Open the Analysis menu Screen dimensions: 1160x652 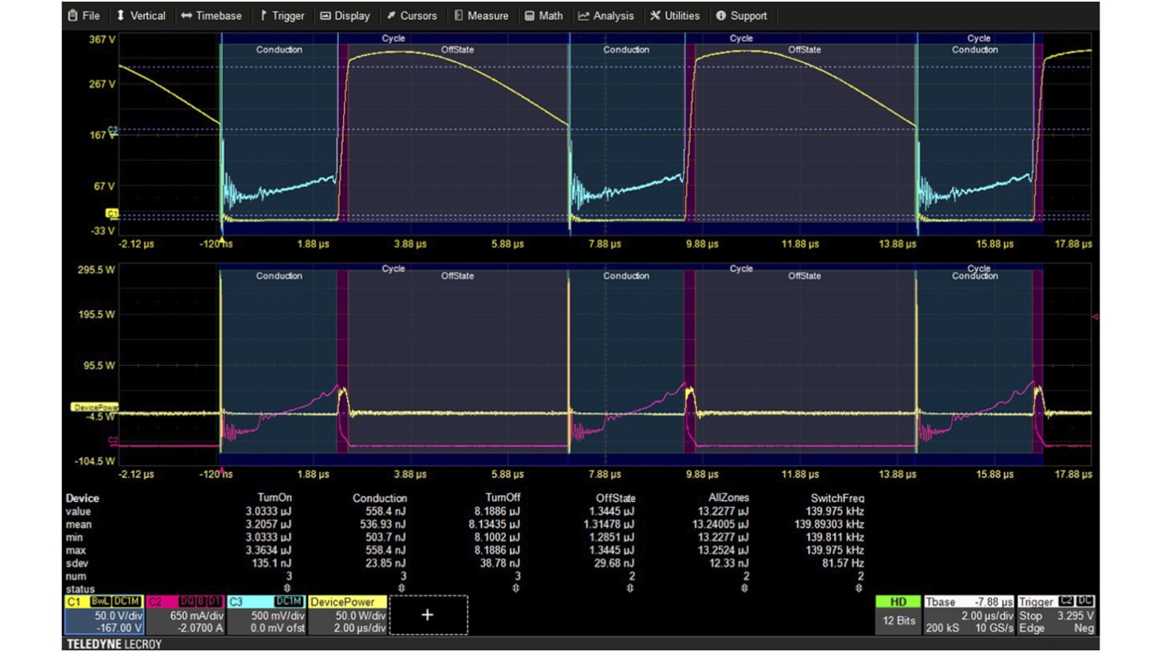605,16
